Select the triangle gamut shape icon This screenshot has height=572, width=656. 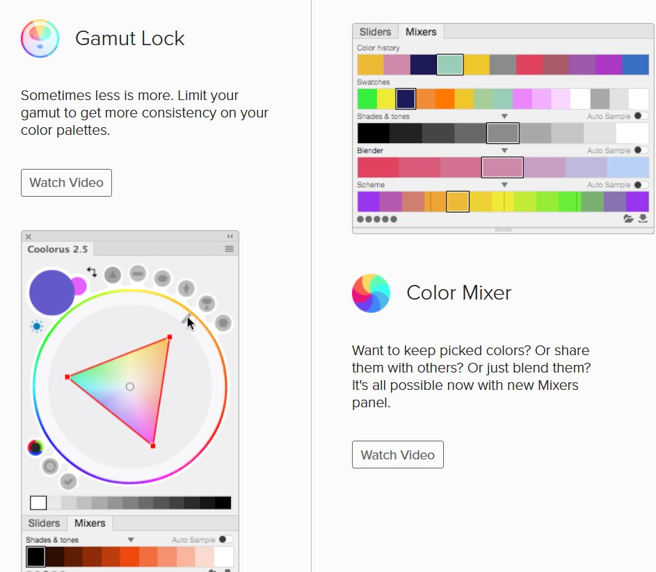click(x=113, y=275)
